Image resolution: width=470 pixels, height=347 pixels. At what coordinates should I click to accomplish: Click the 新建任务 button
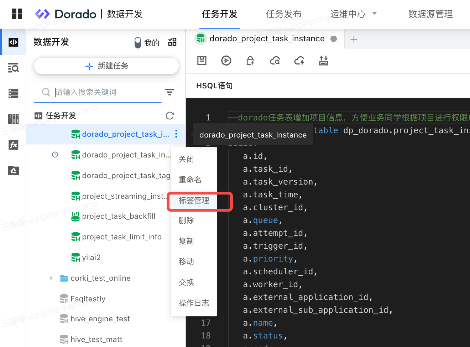coord(106,66)
